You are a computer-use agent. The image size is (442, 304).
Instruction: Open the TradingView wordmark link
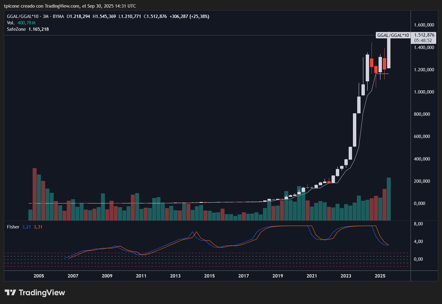coord(42,293)
